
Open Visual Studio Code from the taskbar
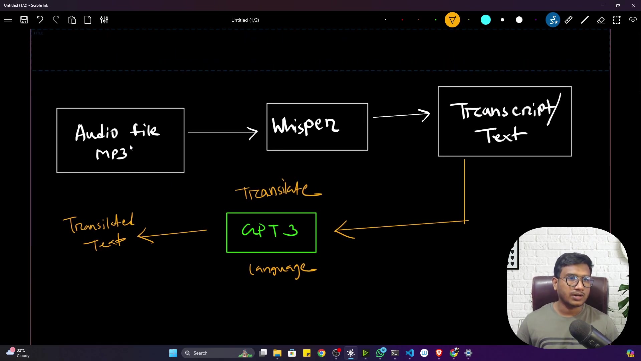(x=410, y=353)
